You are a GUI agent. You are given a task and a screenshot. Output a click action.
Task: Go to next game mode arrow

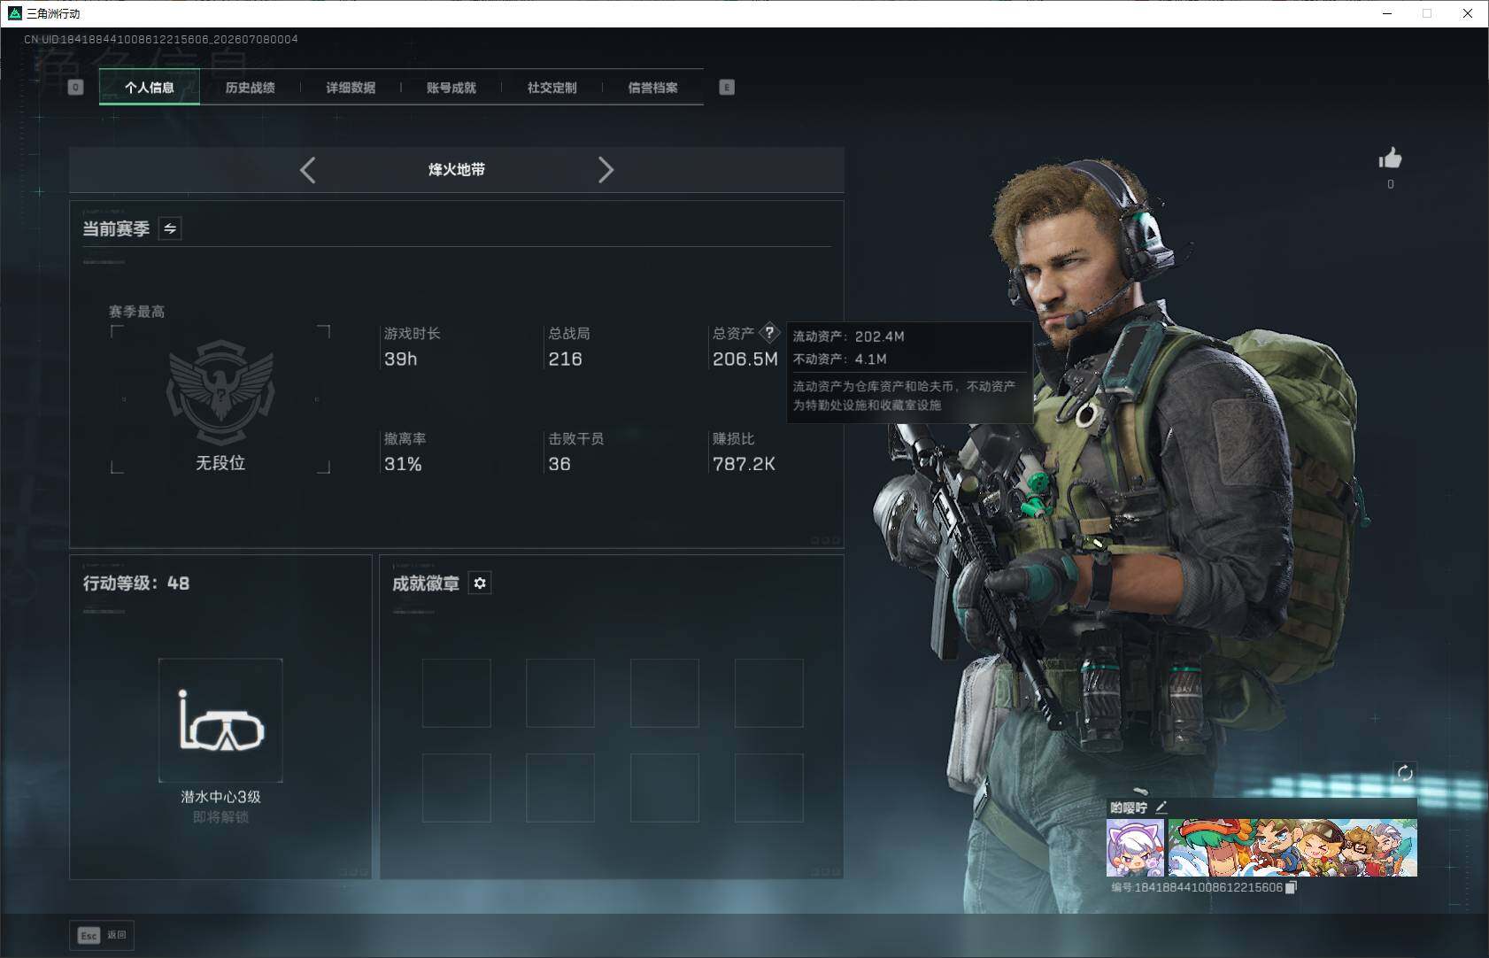click(606, 170)
